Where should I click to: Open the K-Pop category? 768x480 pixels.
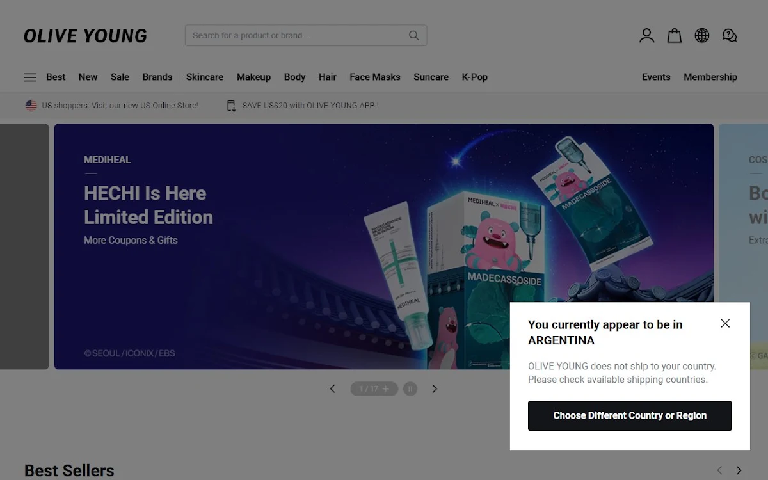(475, 77)
